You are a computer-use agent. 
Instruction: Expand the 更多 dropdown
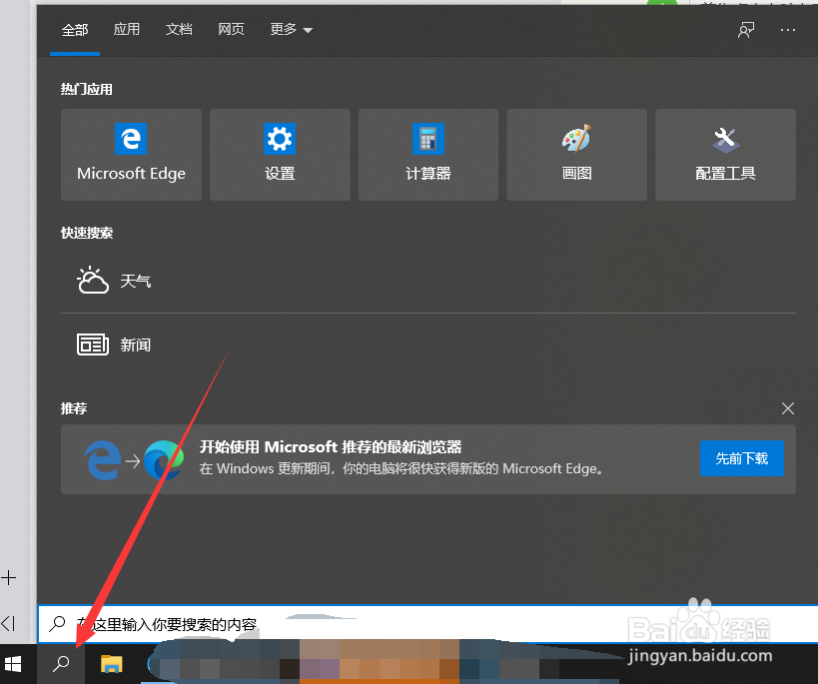click(x=291, y=29)
